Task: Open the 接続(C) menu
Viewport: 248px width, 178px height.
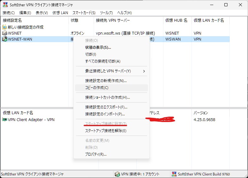Action: pos(9,13)
